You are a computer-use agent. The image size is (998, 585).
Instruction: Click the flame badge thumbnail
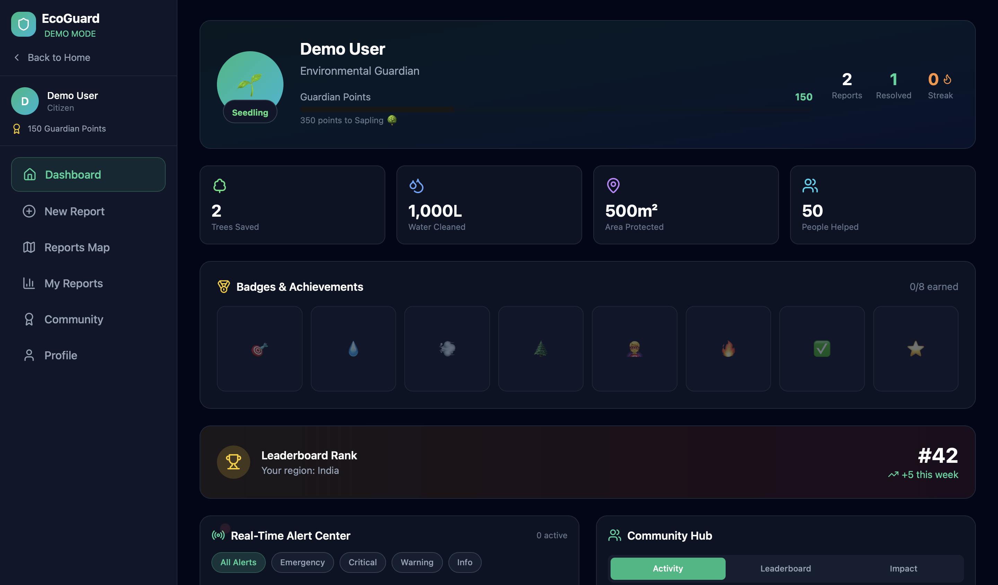[728, 349]
